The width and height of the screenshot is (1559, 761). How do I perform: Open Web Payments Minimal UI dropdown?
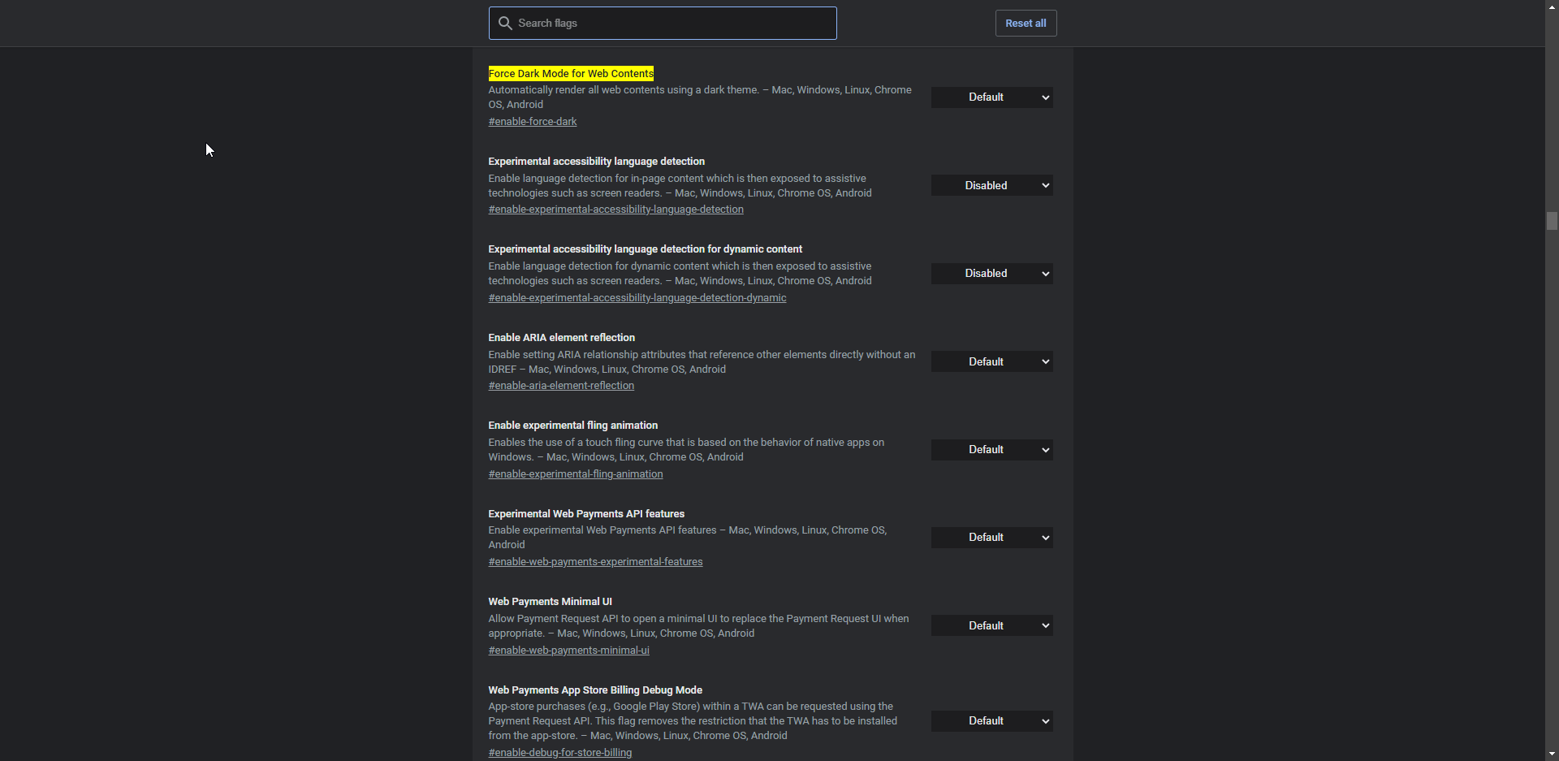[x=991, y=625]
